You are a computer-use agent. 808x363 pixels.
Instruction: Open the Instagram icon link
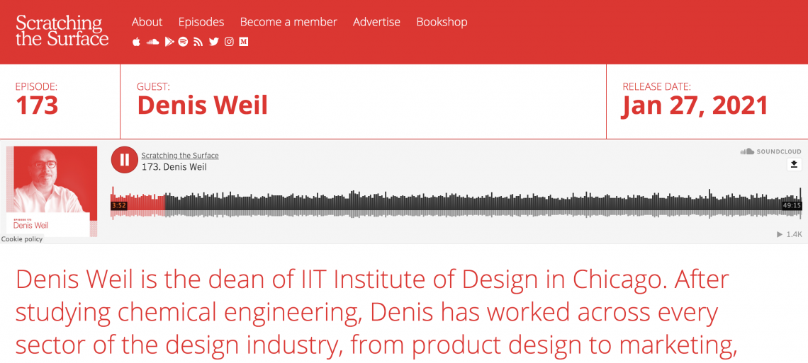[x=230, y=42]
